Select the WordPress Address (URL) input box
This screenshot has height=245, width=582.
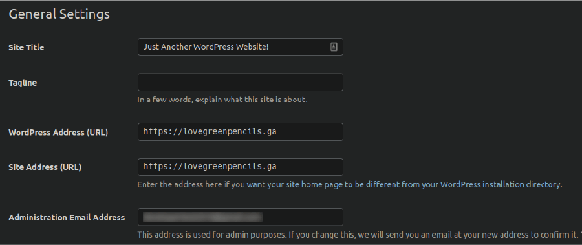pyautogui.click(x=240, y=132)
